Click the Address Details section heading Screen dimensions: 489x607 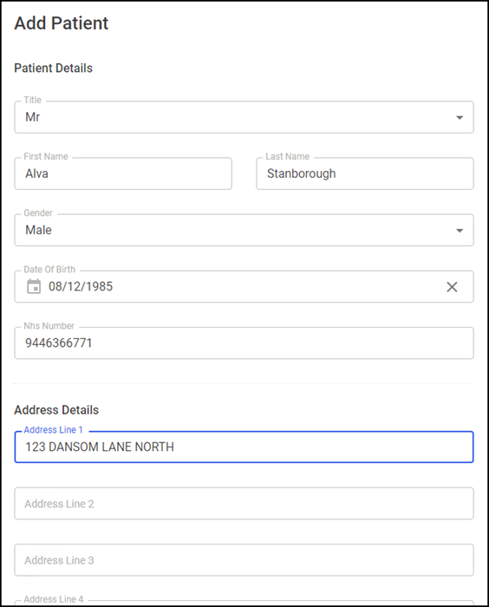click(x=56, y=410)
